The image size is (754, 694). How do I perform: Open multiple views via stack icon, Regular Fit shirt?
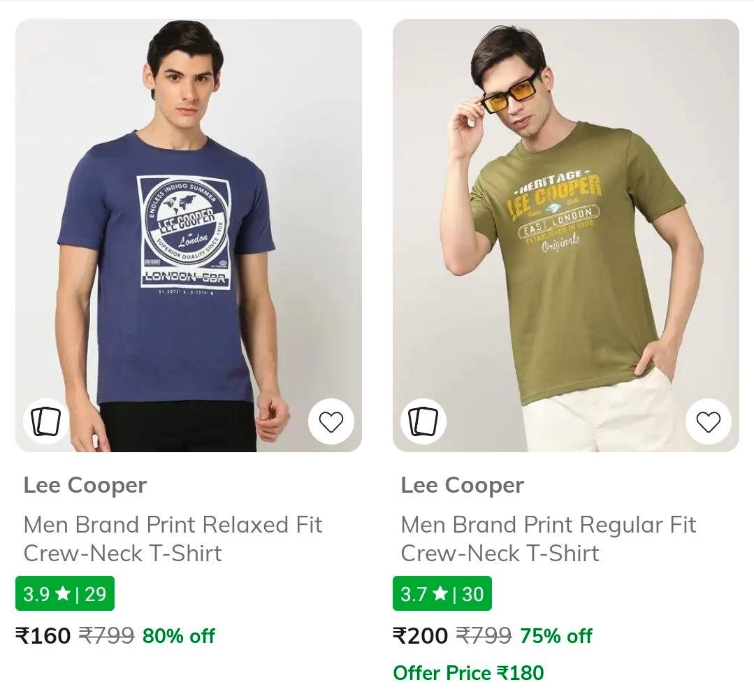pos(423,421)
